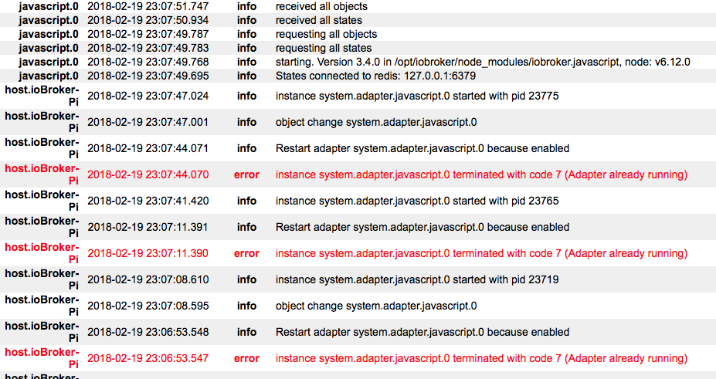Click the 'received all states' log entry

pyautogui.click(x=319, y=20)
